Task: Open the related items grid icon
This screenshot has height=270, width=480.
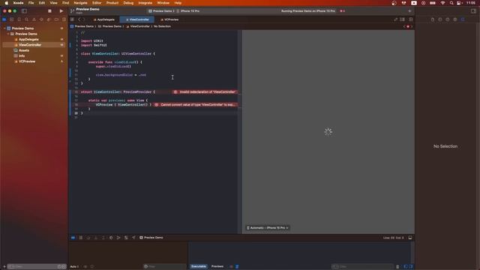Action: pyautogui.click(x=72, y=19)
